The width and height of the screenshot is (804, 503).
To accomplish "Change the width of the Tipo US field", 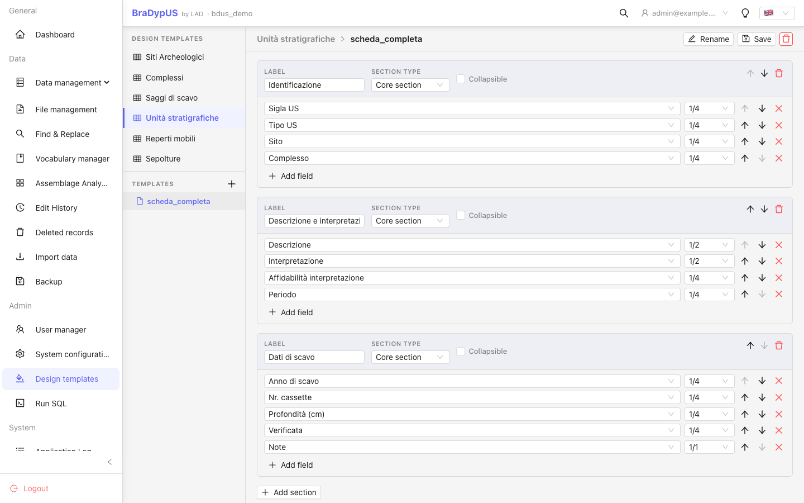I will pos(709,125).
